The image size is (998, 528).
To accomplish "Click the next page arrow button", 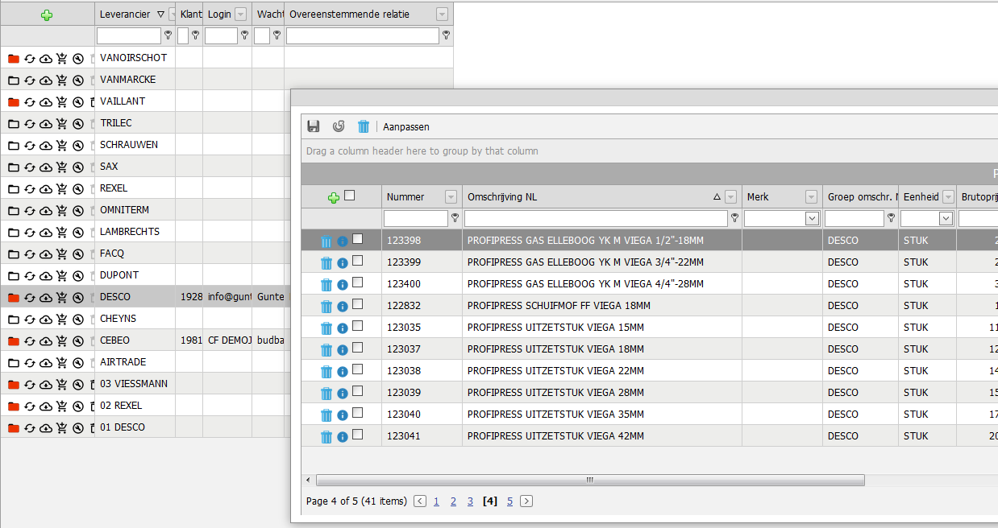I will click(526, 501).
